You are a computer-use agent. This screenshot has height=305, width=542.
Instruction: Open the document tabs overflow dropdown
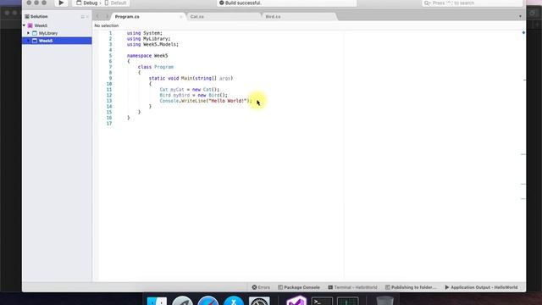(x=520, y=16)
